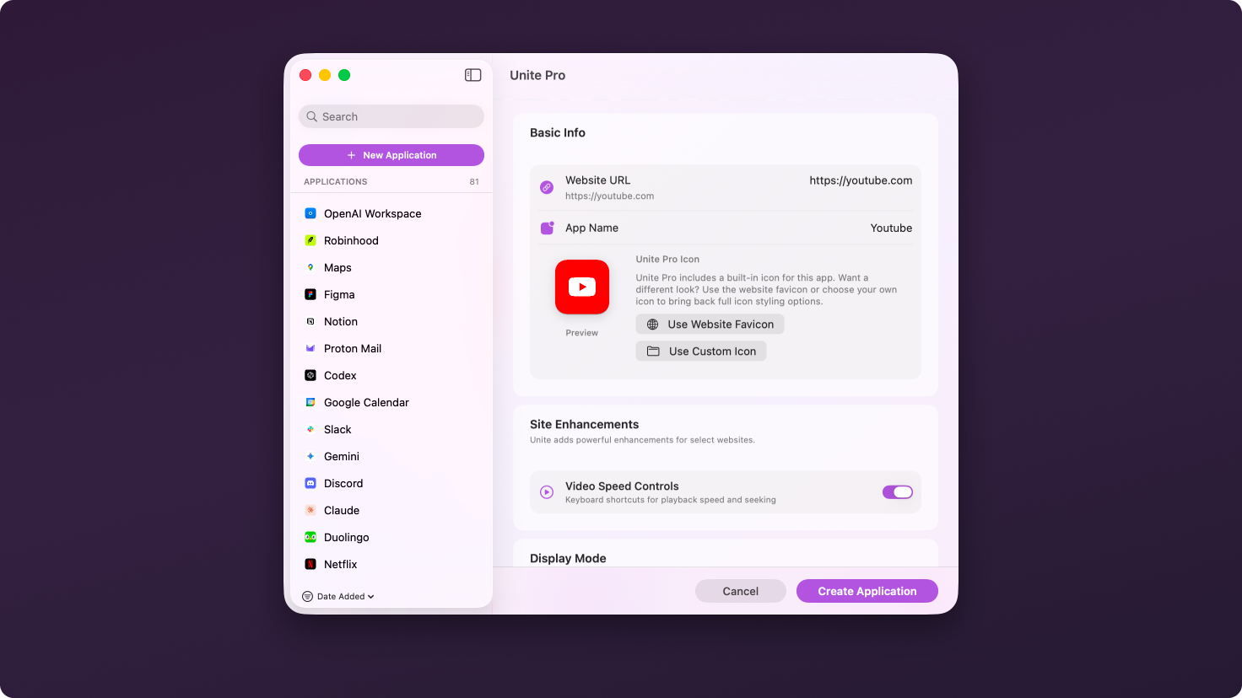Select Google Calendar in the applications list
This screenshot has height=698, width=1242.
(391, 402)
